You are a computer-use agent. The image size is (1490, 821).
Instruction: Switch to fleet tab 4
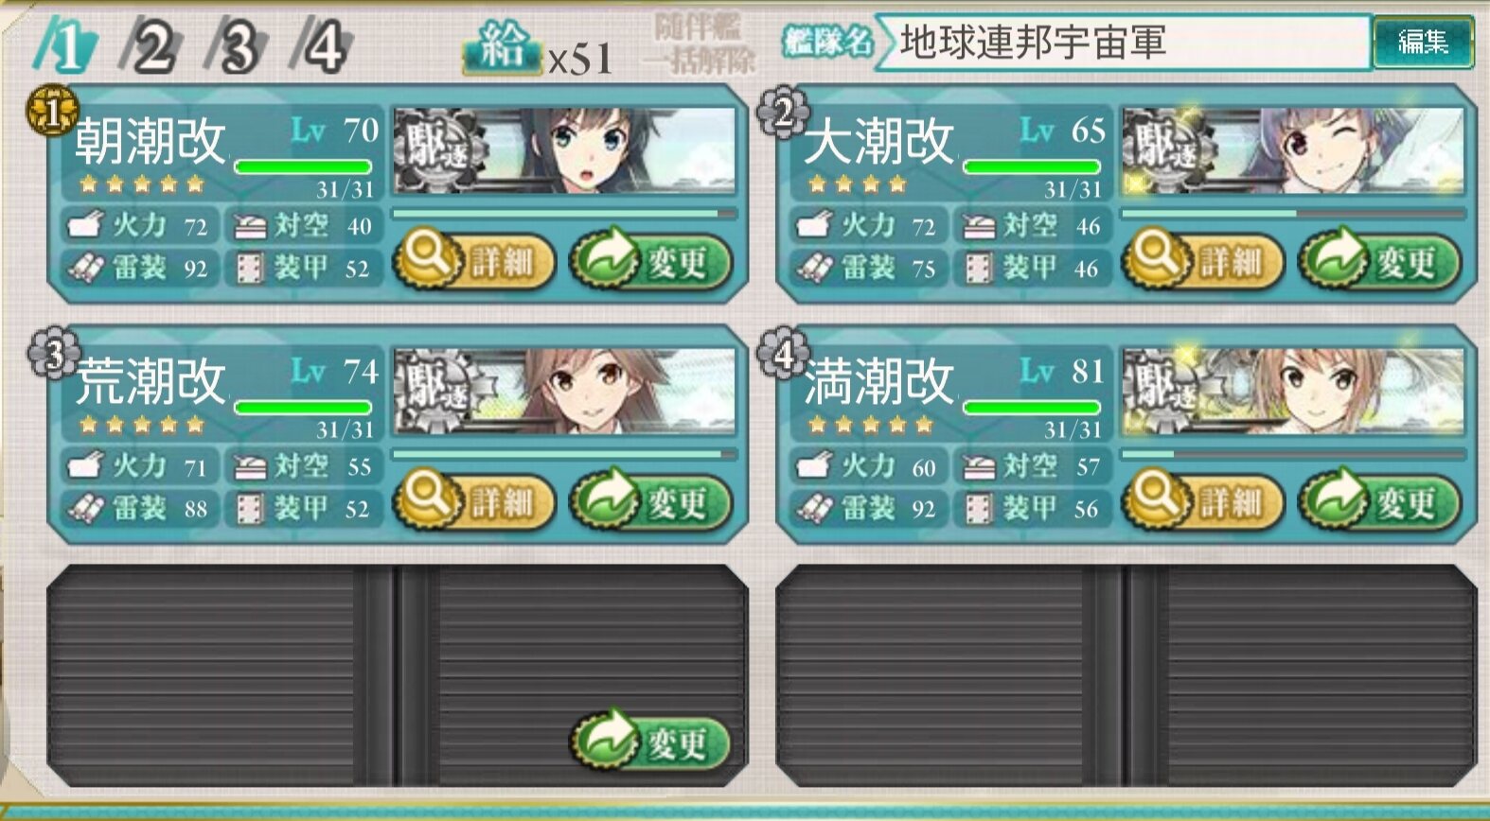[322, 46]
